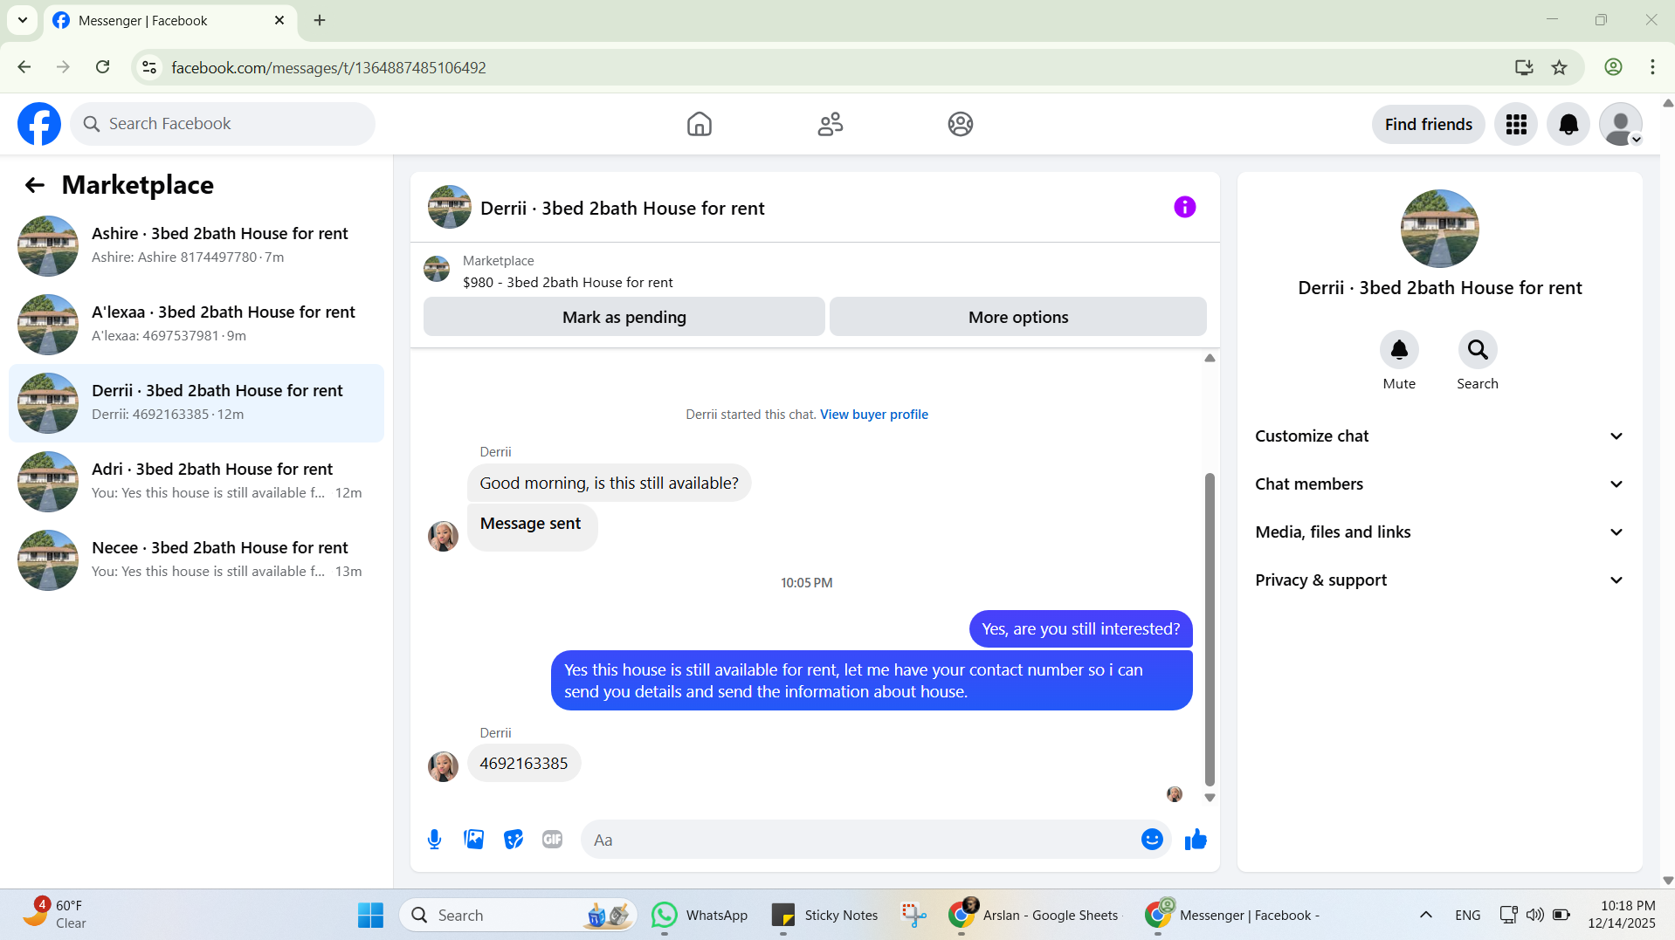The width and height of the screenshot is (1675, 940).
Task: Expand the Customize chat section
Action: coord(1439,436)
